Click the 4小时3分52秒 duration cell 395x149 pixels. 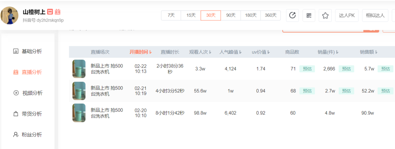[170, 91]
